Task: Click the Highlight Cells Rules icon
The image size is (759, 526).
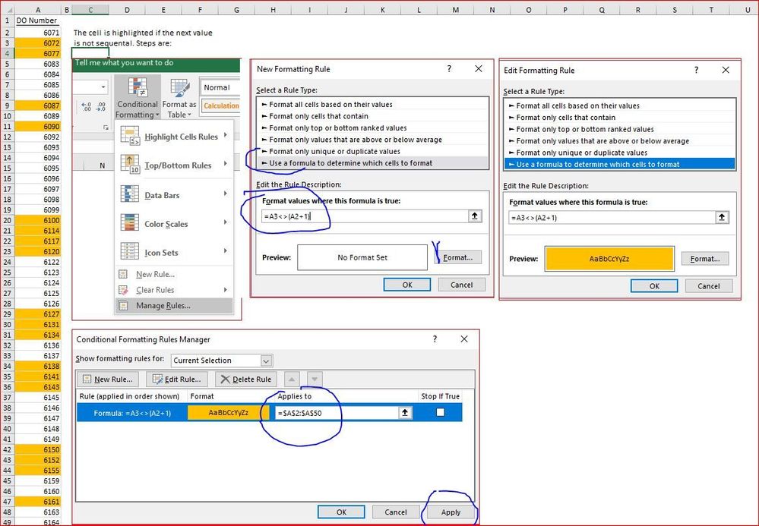Action: click(130, 136)
